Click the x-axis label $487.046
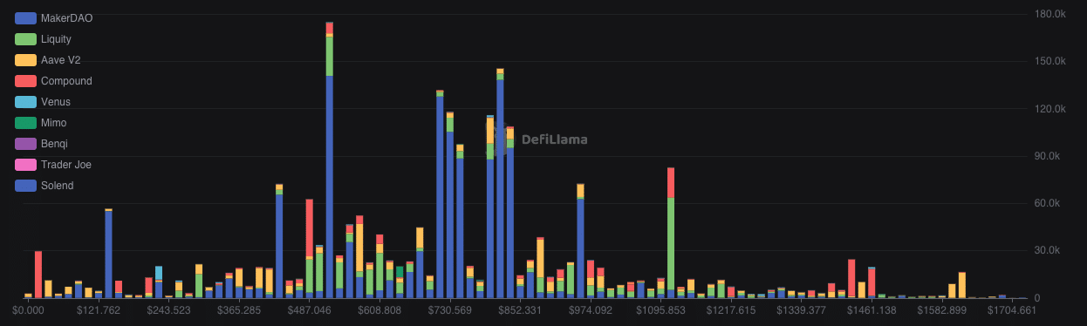1087x326 pixels. pos(310,309)
